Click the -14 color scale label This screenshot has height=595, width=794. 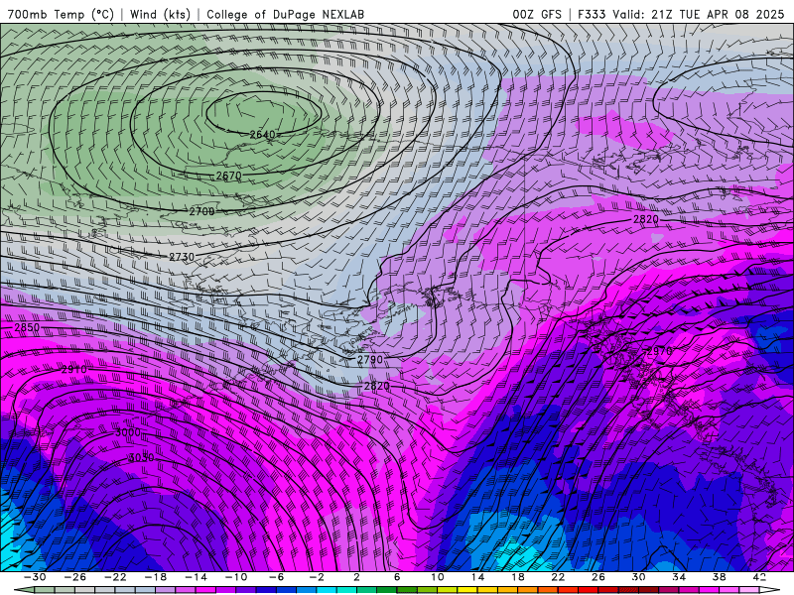click(x=196, y=577)
